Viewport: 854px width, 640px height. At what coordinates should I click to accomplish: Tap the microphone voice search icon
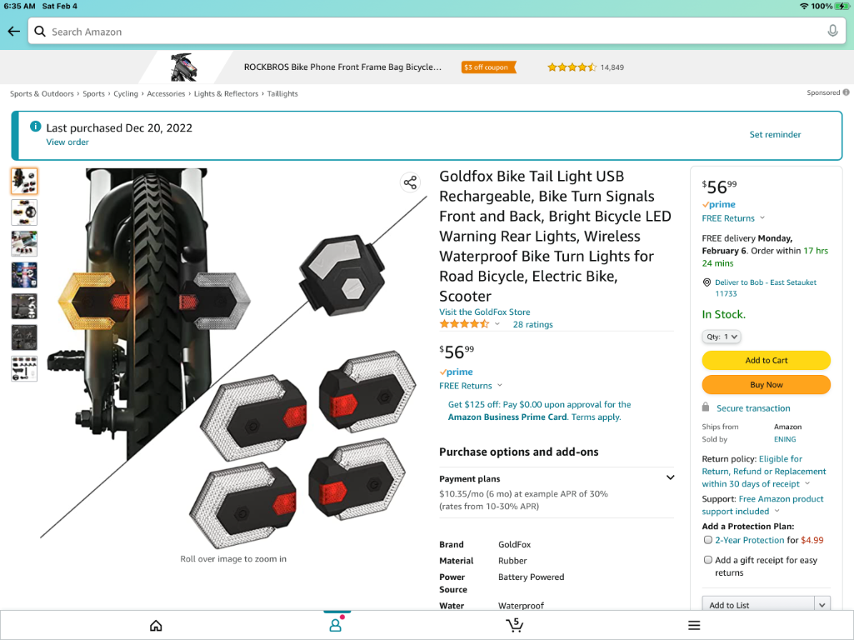pos(832,31)
